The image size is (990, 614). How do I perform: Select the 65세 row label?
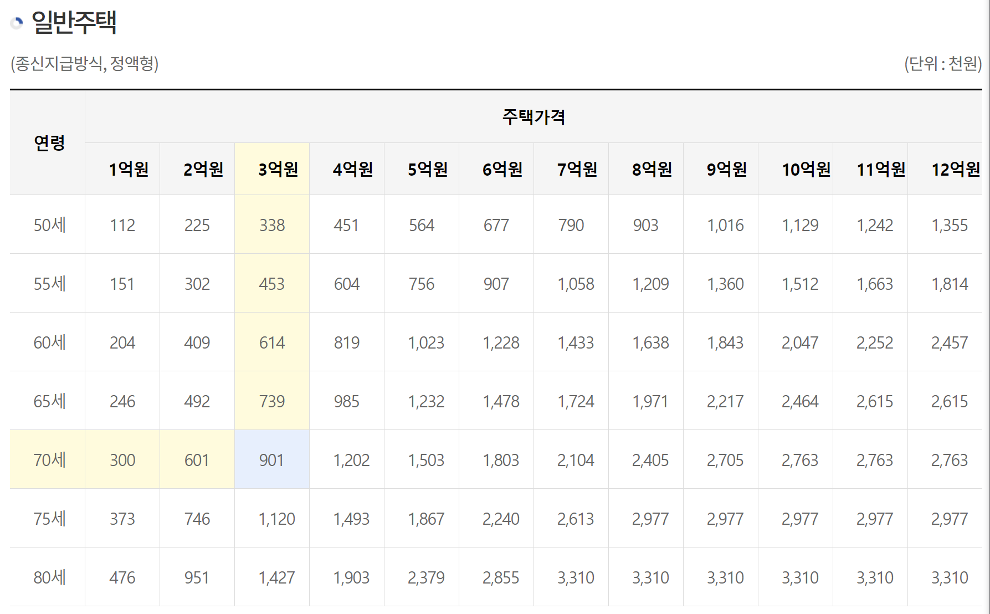click(x=48, y=401)
